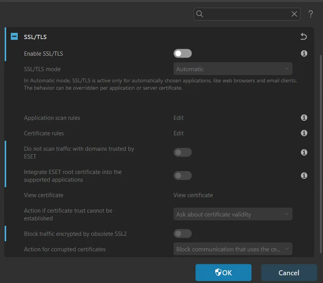Click the Application scan rules label
The image size is (323, 283).
coord(52,118)
